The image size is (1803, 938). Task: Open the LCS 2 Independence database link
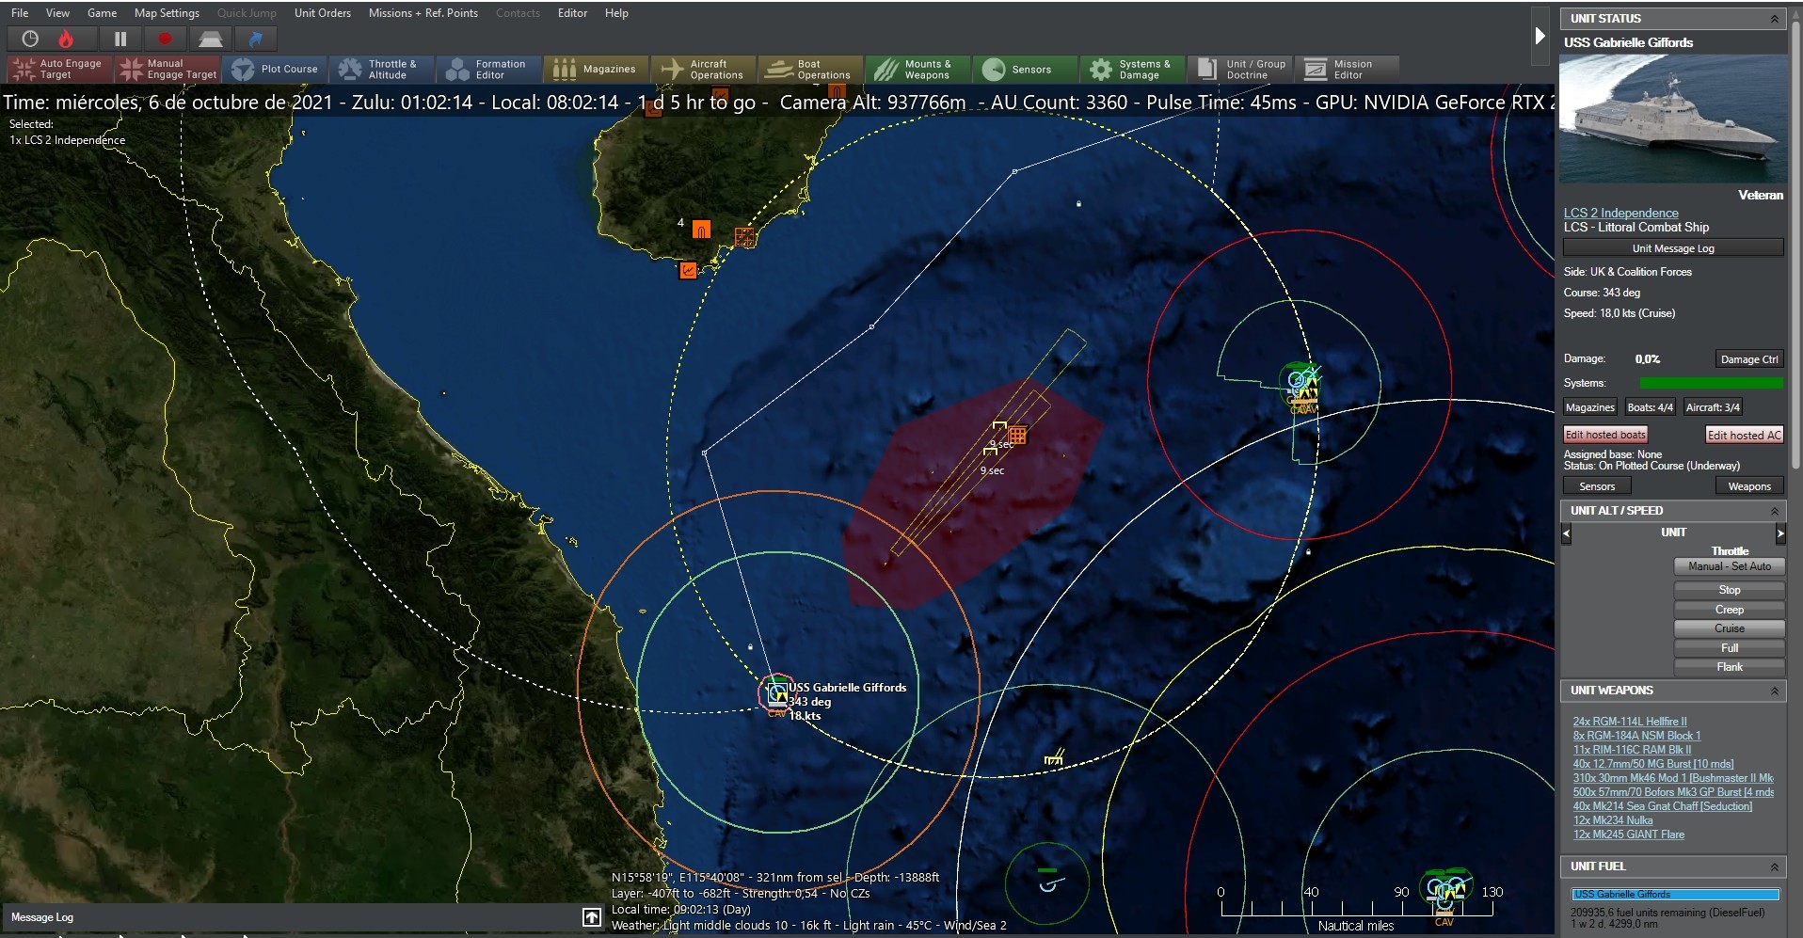[x=1620, y=213]
